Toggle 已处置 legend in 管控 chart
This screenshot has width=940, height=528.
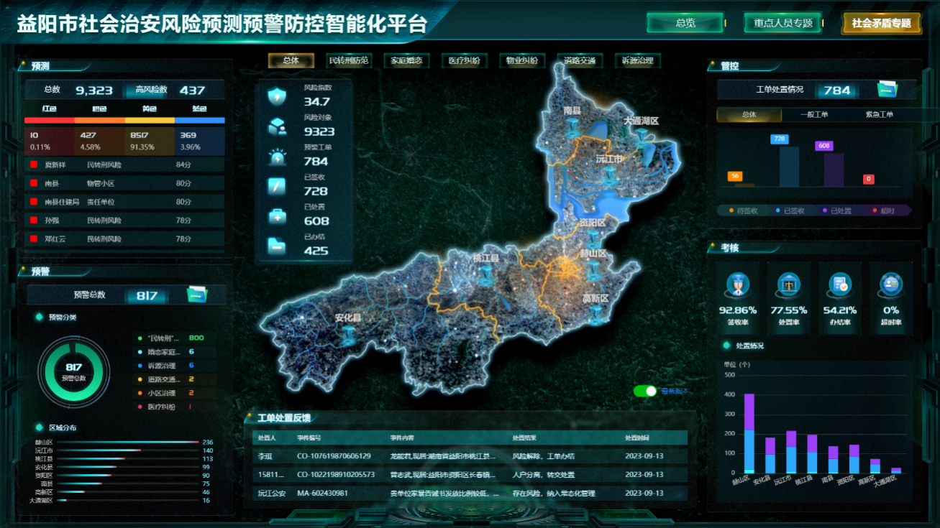coord(837,210)
